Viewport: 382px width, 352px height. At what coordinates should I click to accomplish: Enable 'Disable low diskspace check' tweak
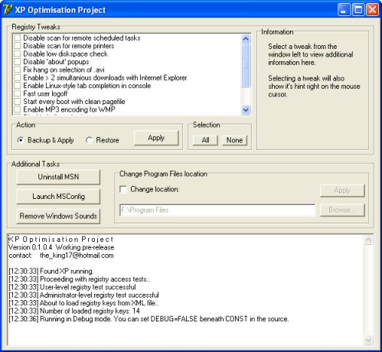(18, 54)
